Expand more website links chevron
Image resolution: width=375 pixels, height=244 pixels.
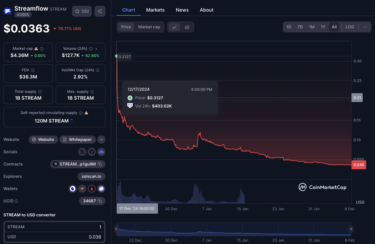[101, 140]
